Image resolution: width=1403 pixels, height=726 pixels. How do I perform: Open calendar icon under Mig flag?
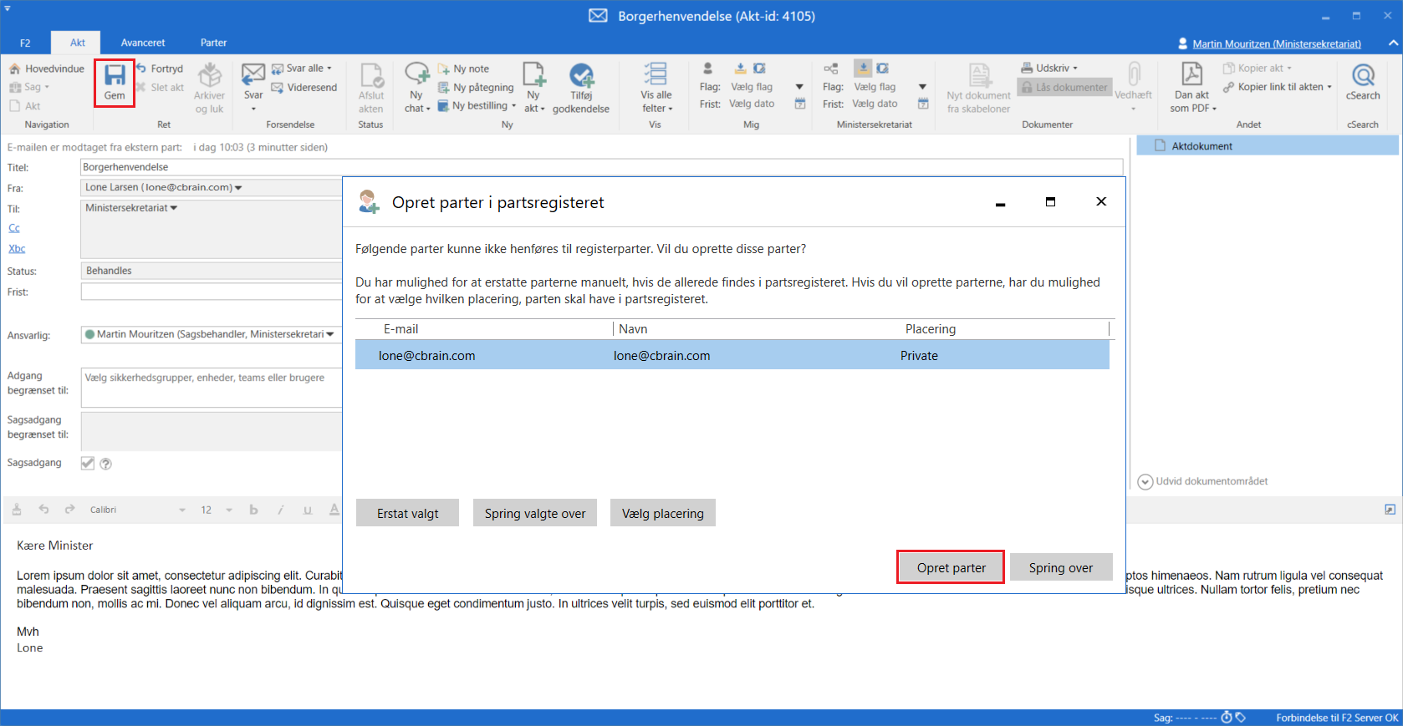point(800,104)
